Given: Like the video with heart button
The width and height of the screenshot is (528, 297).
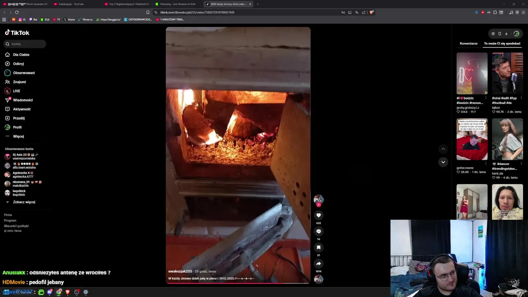Looking at the screenshot, I should 318,215.
